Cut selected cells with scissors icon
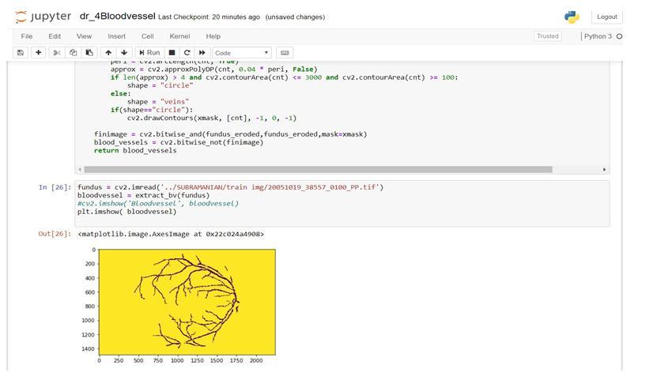 [x=57, y=52]
